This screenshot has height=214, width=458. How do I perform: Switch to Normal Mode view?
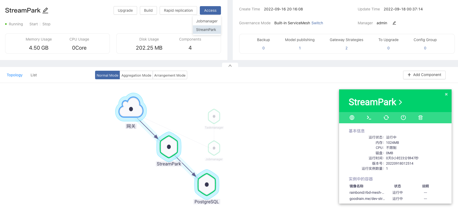point(107,75)
